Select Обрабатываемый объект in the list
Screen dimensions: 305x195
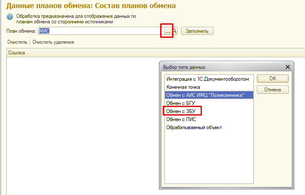click(194, 127)
